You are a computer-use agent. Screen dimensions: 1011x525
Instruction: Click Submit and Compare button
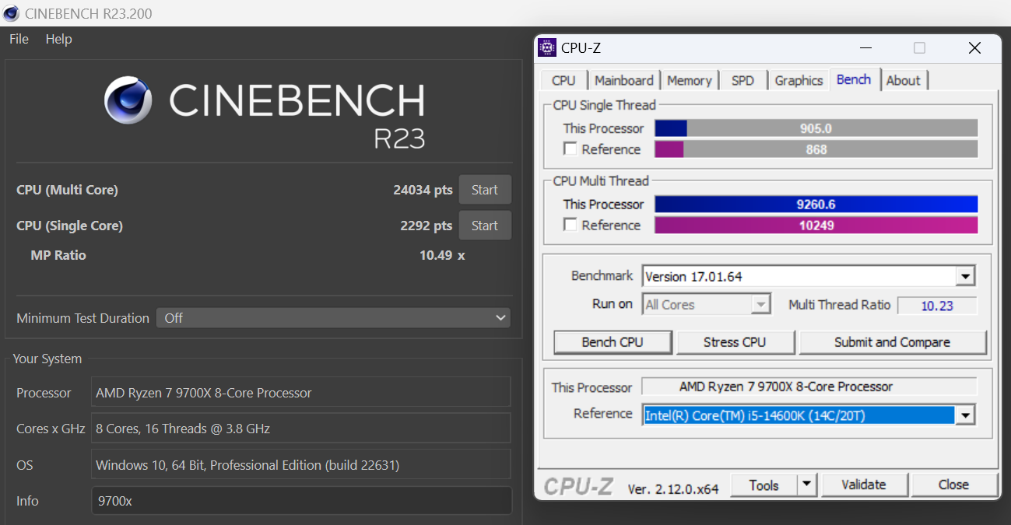point(892,342)
